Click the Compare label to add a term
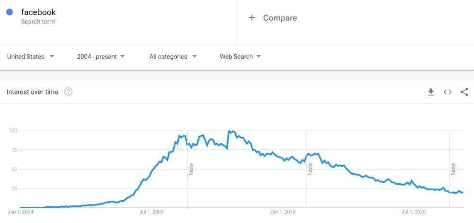474x223 pixels. pos(280,18)
